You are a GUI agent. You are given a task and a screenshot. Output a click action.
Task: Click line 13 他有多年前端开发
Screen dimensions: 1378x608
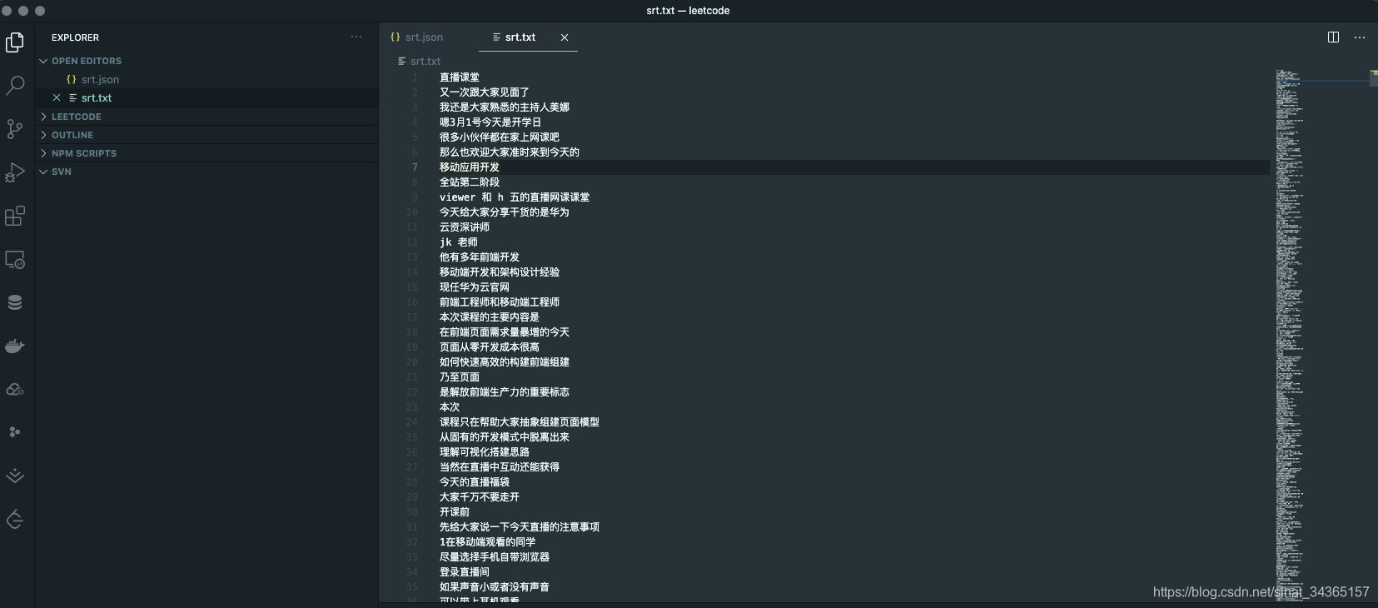tap(480, 257)
